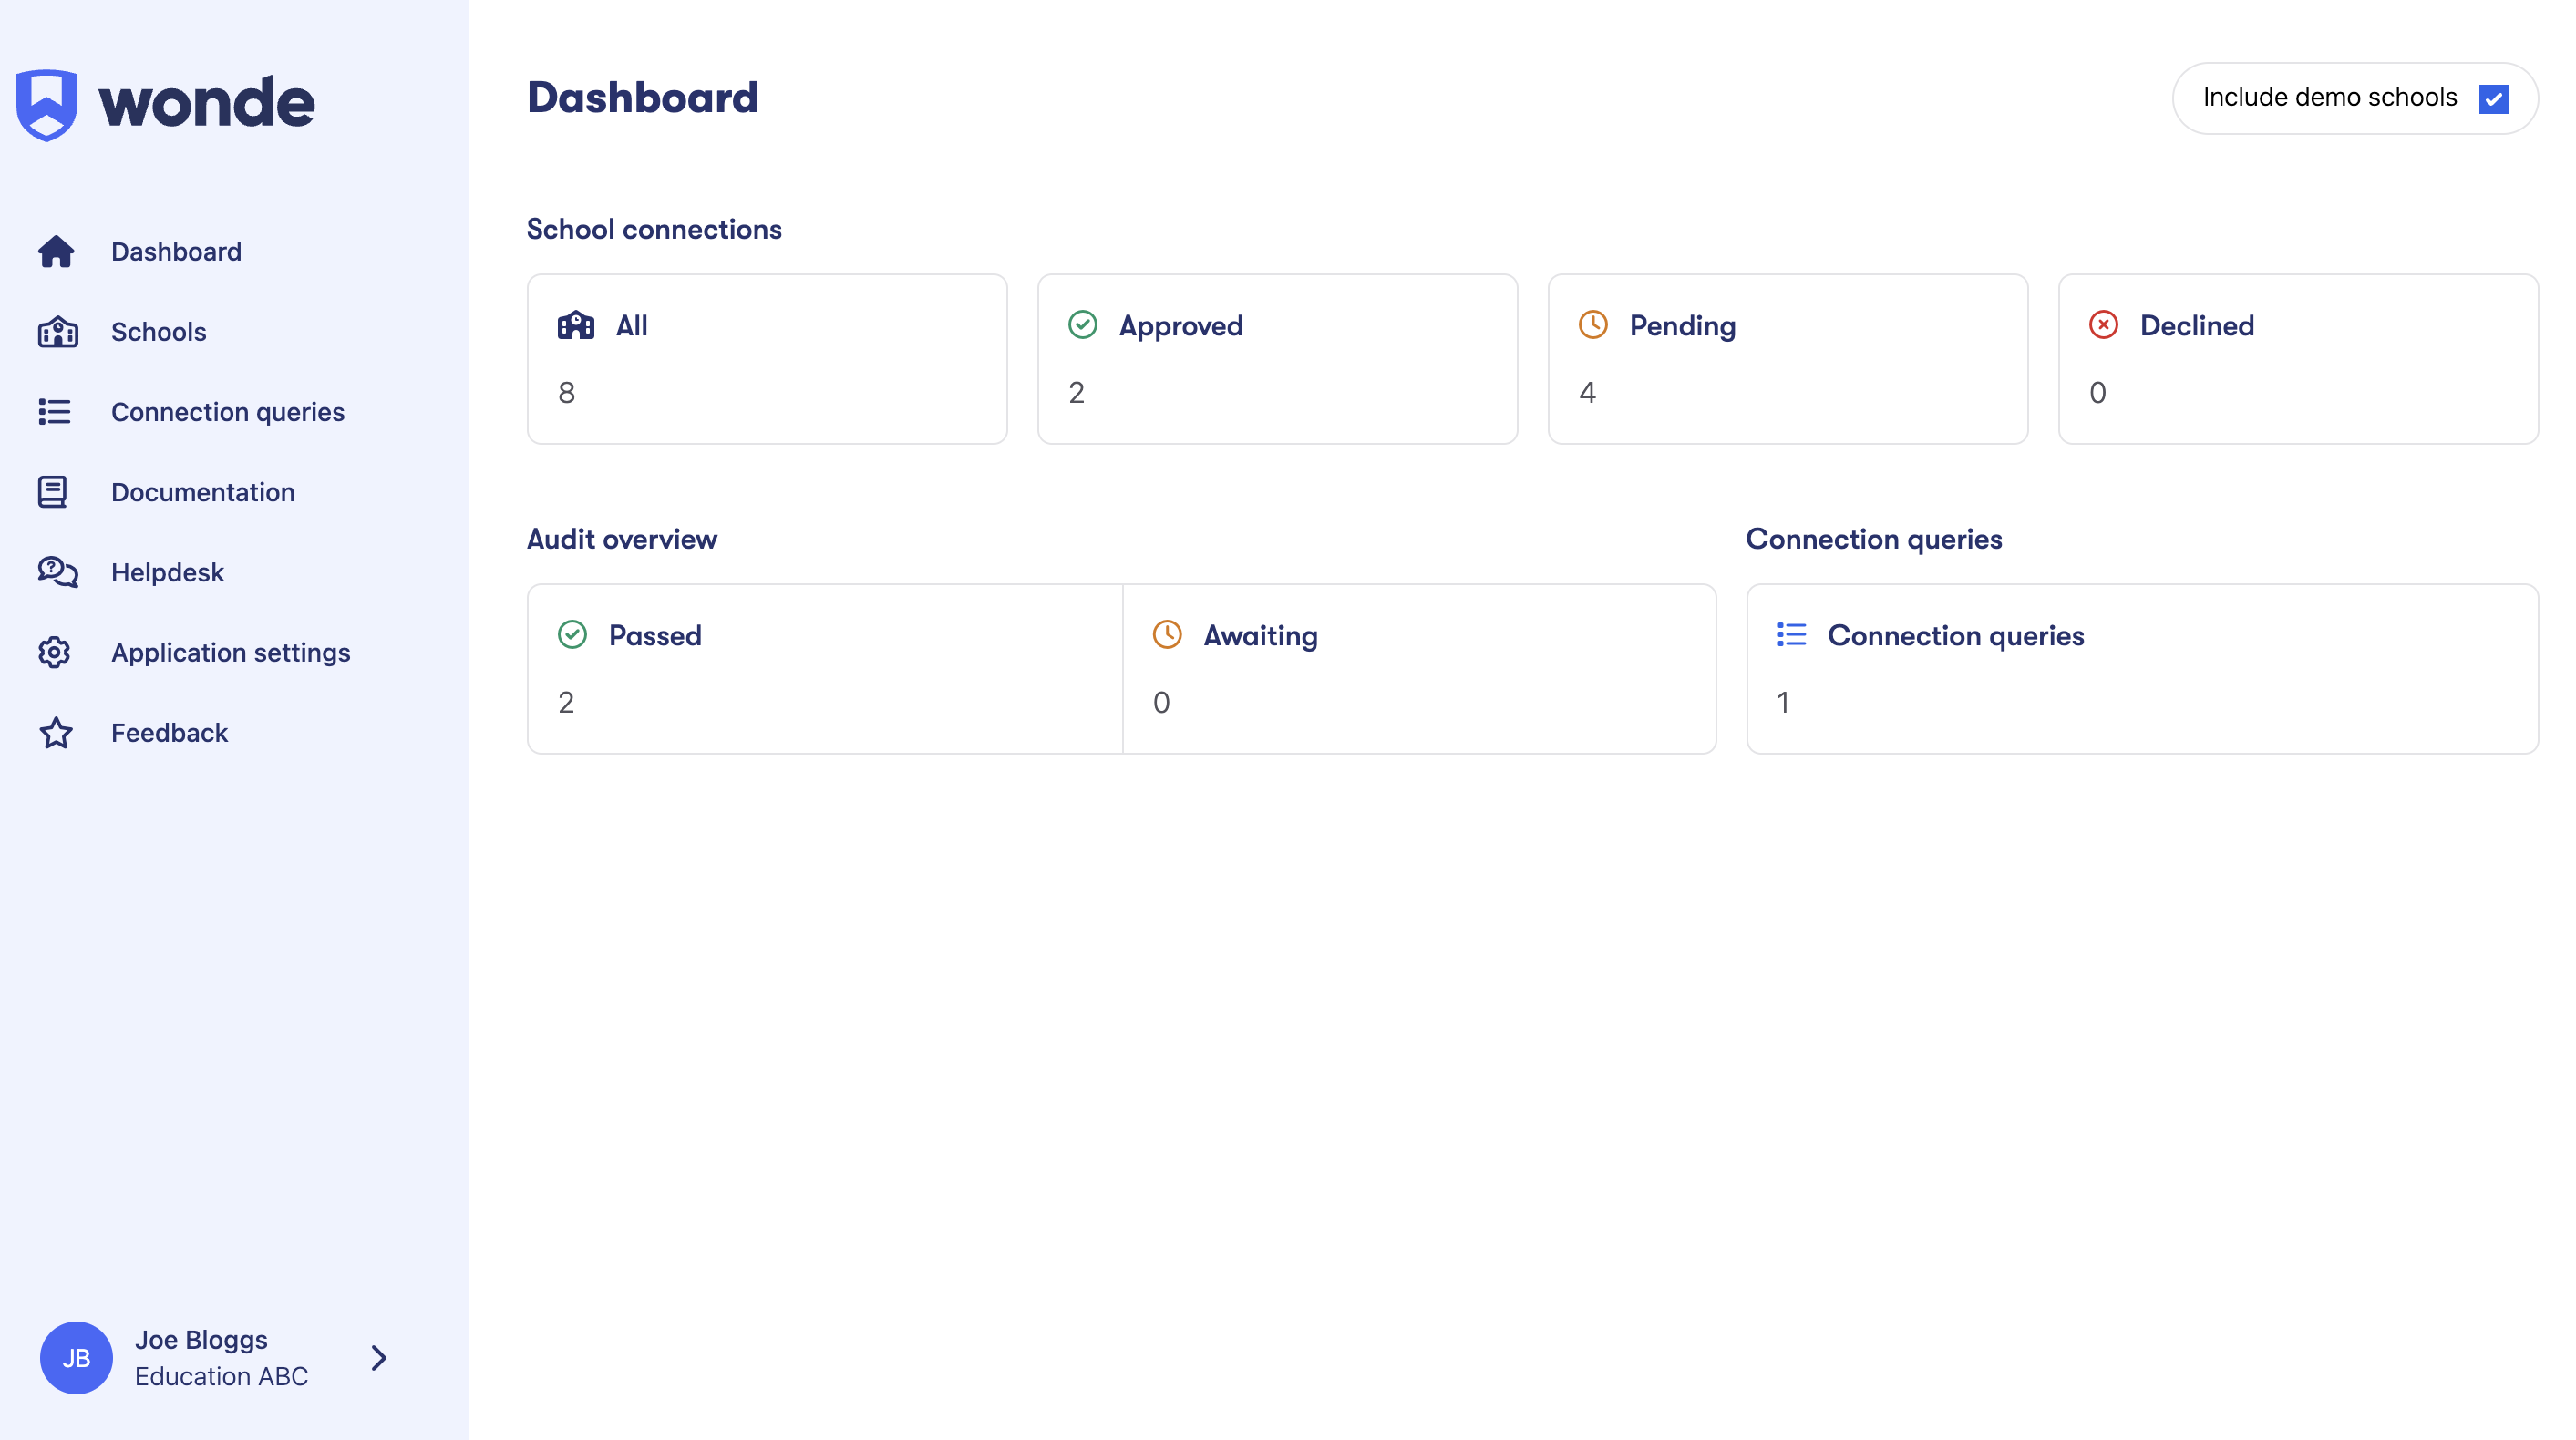
Task: Click the Feedback star icon
Action: pos(56,733)
